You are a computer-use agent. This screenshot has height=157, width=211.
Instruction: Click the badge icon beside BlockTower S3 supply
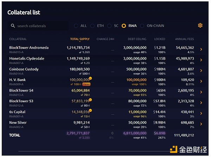tap(91, 100)
